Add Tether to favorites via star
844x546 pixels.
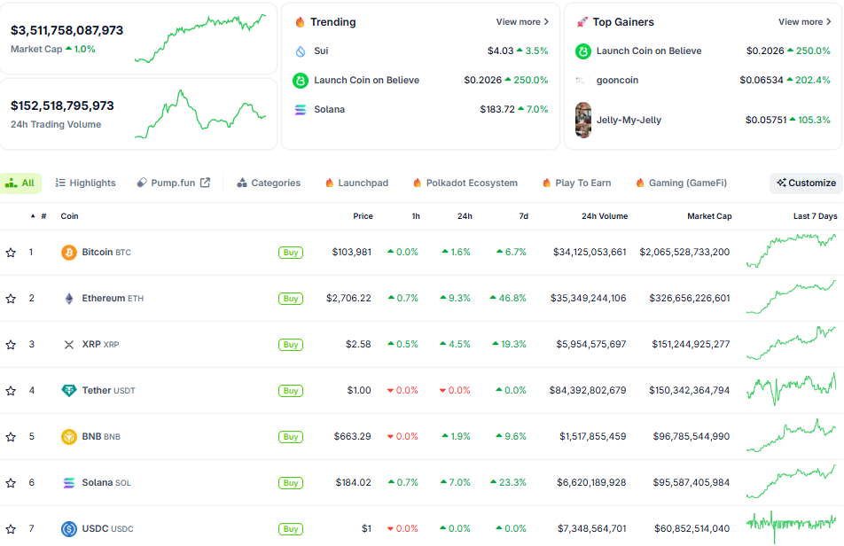pyautogui.click(x=11, y=391)
